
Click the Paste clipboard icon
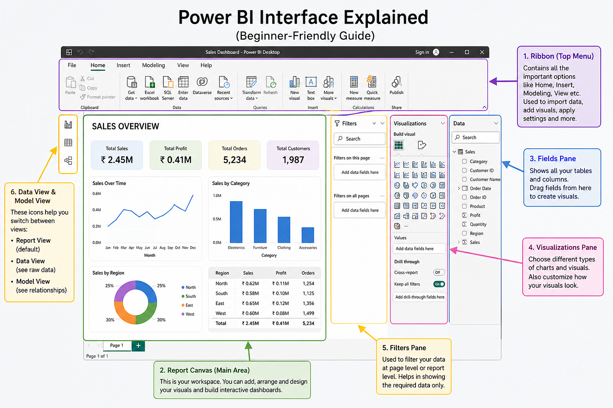coord(70,82)
